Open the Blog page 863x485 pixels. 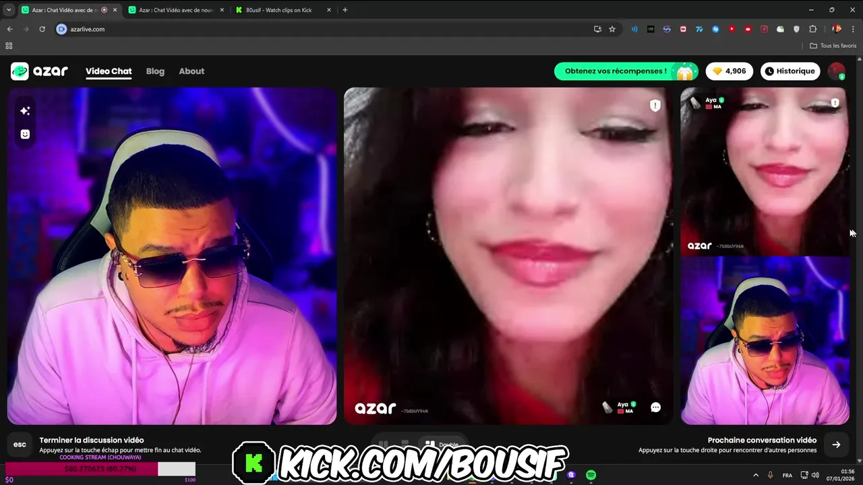(155, 71)
